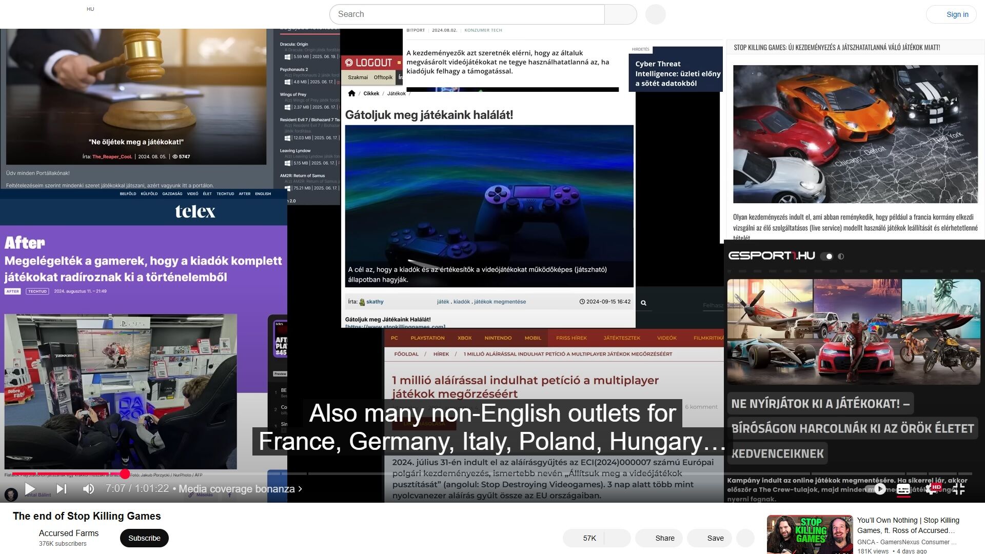Click the 7:07 / 1:01:22 time display
This screenshot has width=985, height=554.
(137, 488)
